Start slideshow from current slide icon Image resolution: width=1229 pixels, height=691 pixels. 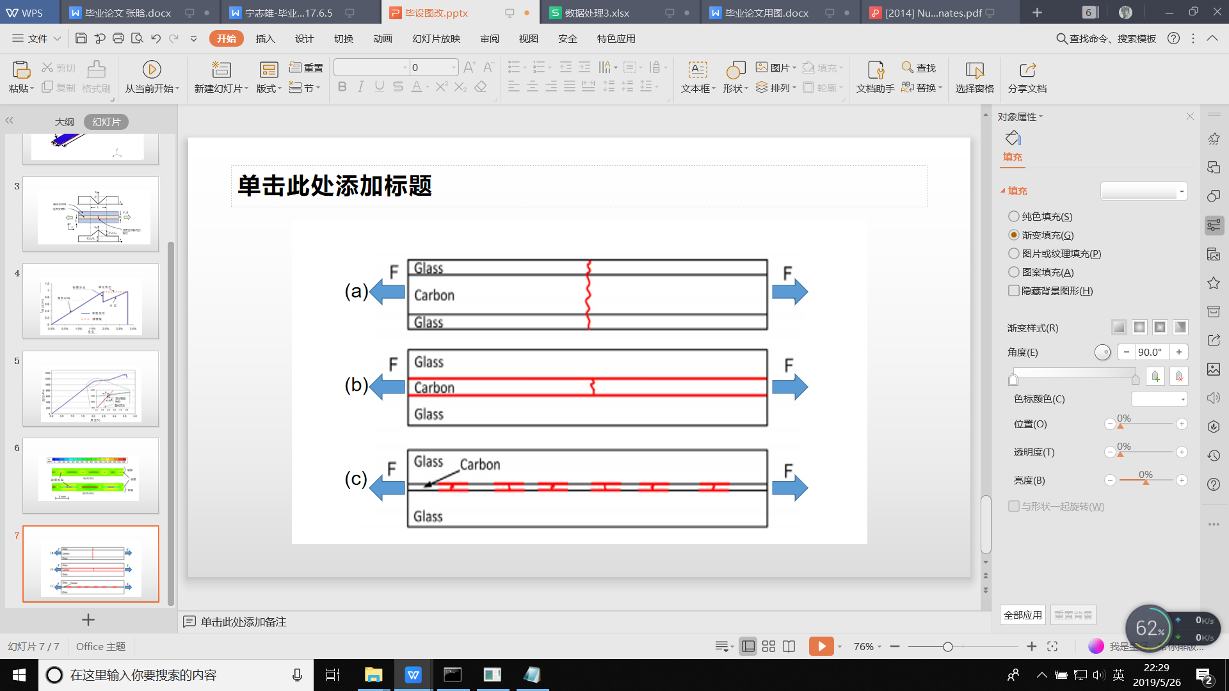(151, 70)
